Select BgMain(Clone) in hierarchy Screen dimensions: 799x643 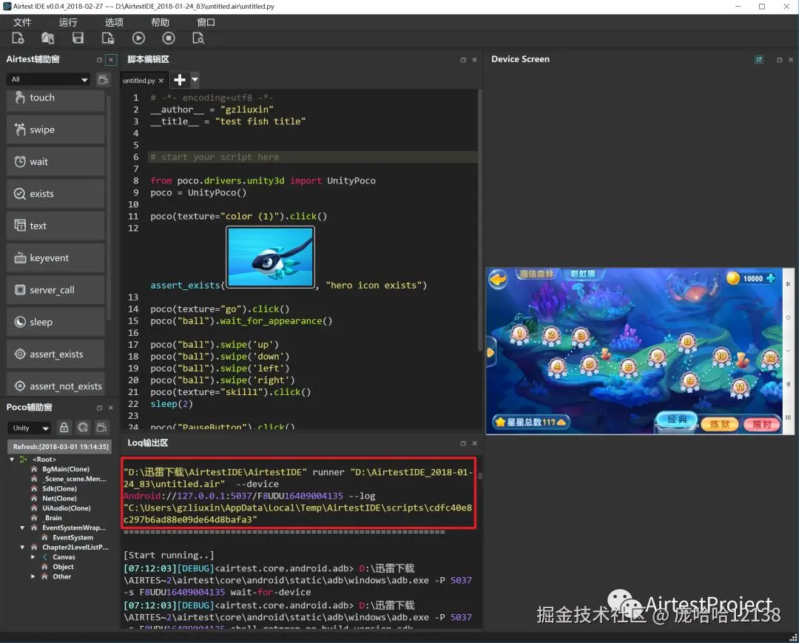pyautogui.click(x=66, y=469)
